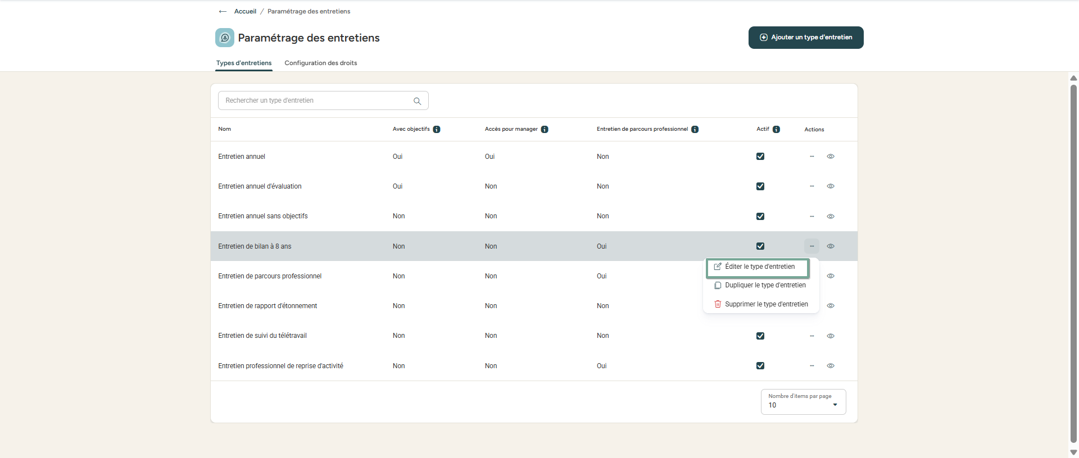Open actions menu for Entretien annuel d'évaluation
The image size is (1079, 458).
pos(811,186)
